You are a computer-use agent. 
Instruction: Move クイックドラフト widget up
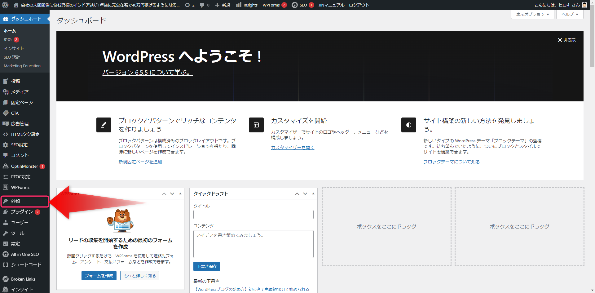click(297, 194)
